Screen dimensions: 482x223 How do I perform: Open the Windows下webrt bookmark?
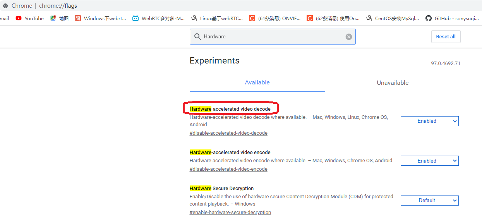(100, 18)
